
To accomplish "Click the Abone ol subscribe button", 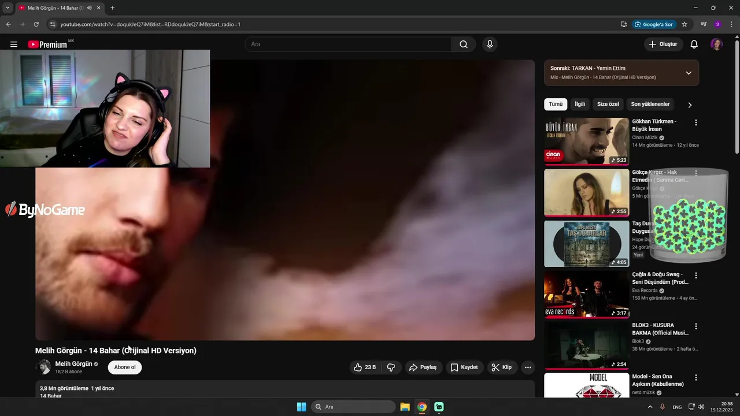I will point(125,367).
